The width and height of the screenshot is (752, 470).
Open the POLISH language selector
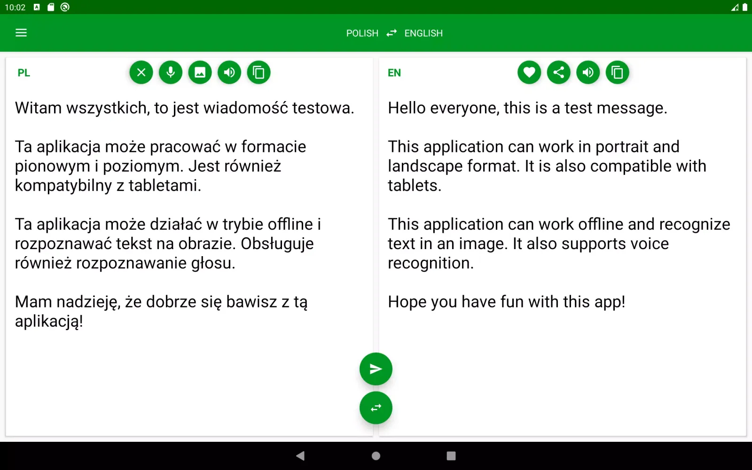362,33
